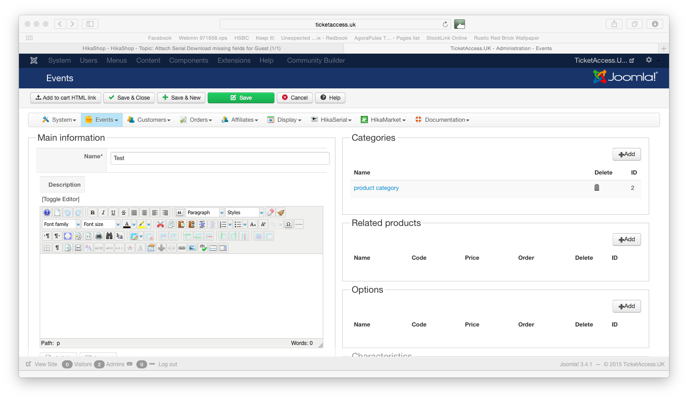Image resolution: width=688 pixels, height=400 pixels.
Task: Insert a horizontal rule line
Action: pyautogui.click(x=299, y=224)
